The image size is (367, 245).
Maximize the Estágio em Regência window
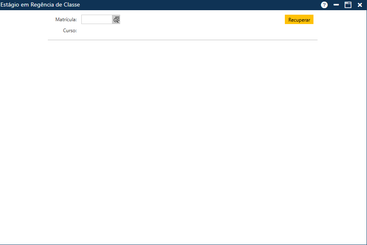(x=348, y=5)
